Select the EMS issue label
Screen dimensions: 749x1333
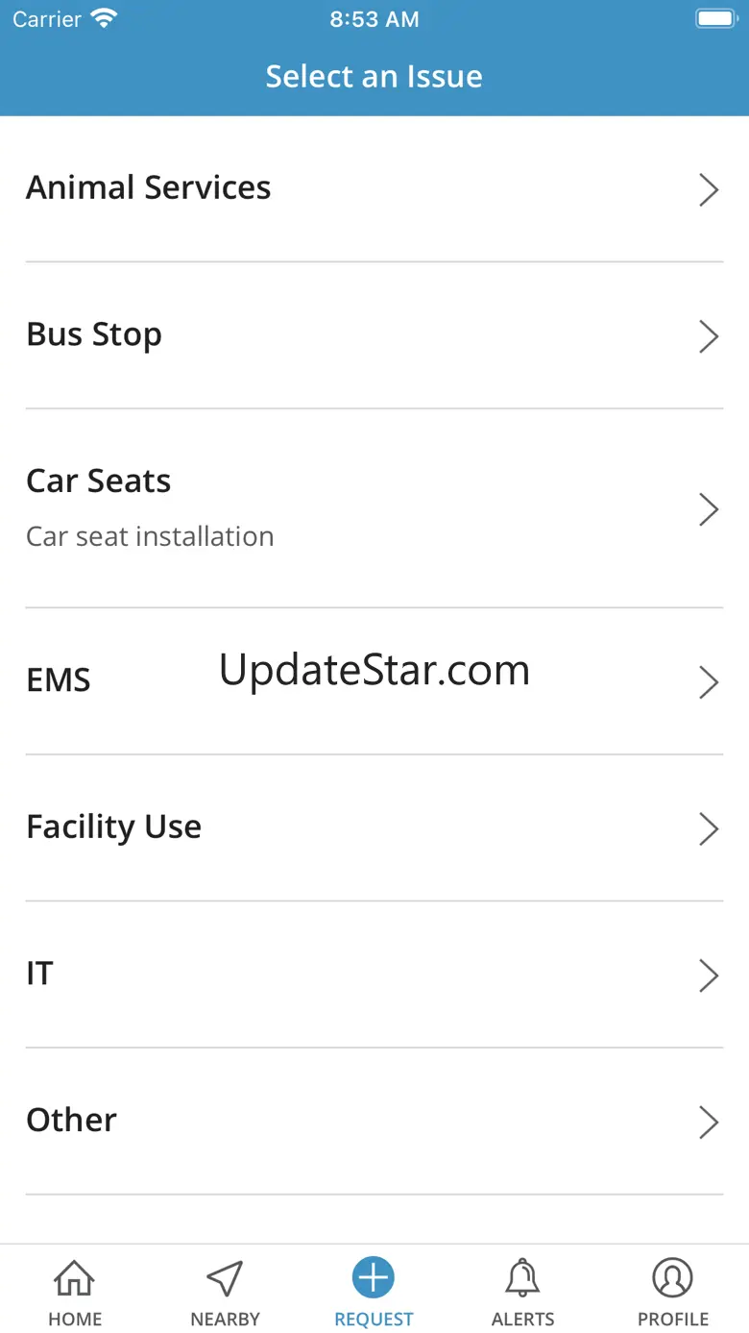(59, 680)
